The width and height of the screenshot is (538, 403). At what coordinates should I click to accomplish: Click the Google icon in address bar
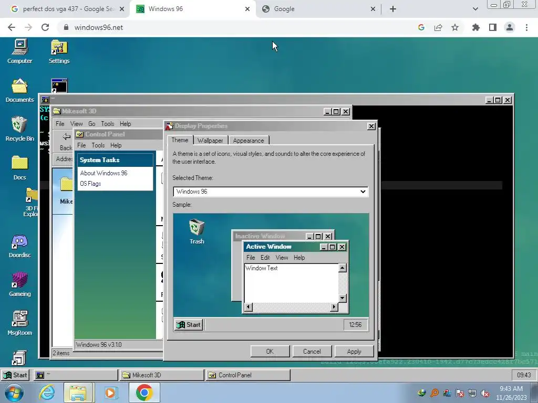pos(421,27)
